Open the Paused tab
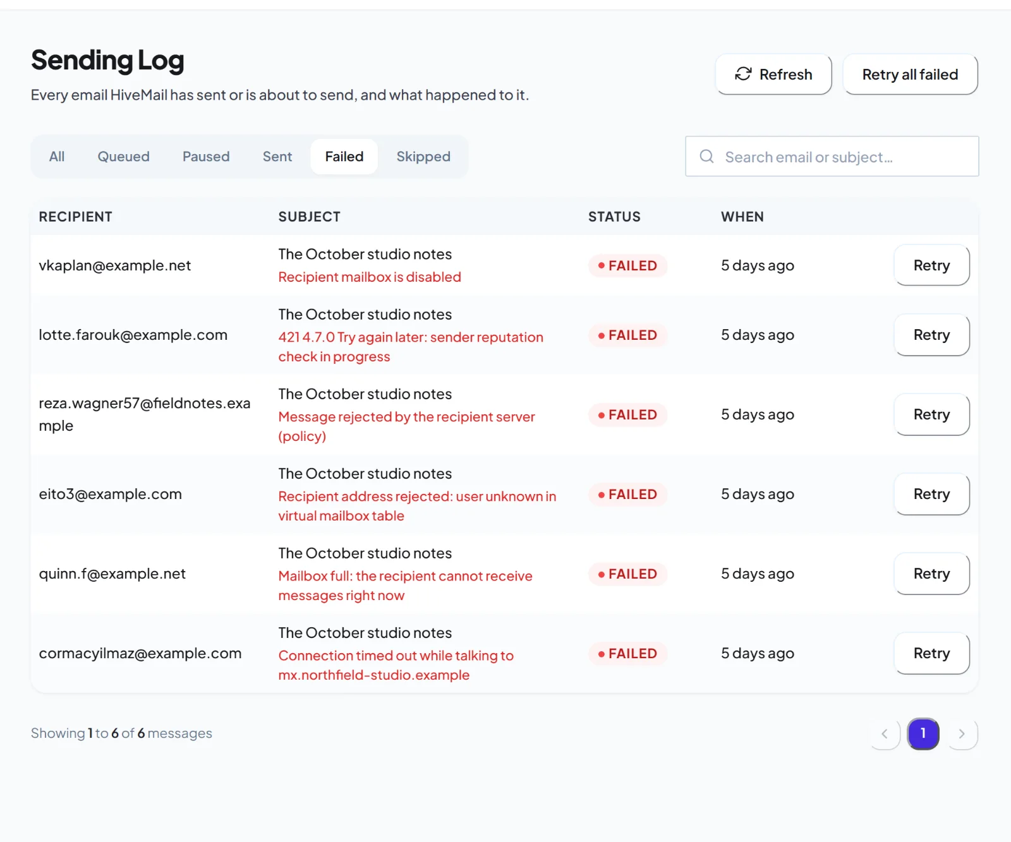 pyautogui.click(x=206, y=157)
